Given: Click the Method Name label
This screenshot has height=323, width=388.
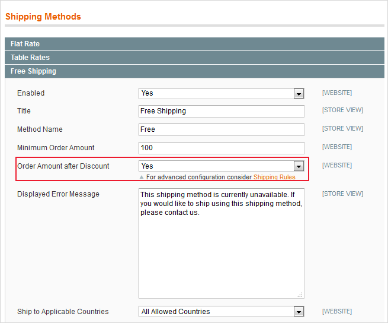Looking at the screenshot, I should coord(40,129).
